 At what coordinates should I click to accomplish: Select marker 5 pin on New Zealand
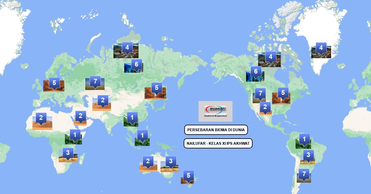[x=188, y=176]
